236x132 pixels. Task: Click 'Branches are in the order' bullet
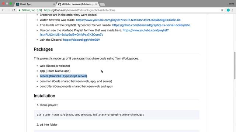click(x=69, y=15)
